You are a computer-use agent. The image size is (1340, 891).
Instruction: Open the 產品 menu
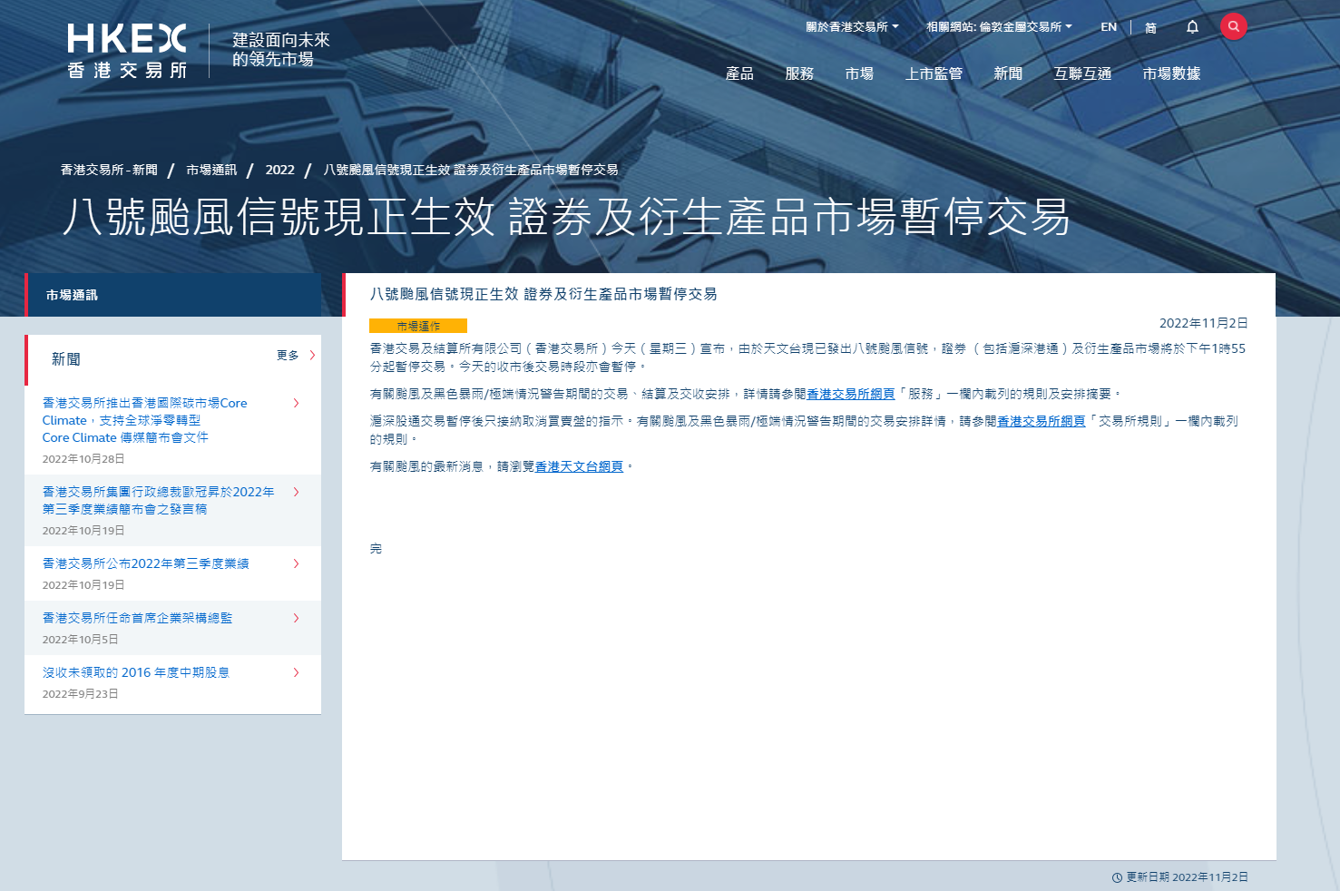click(739, 73)
